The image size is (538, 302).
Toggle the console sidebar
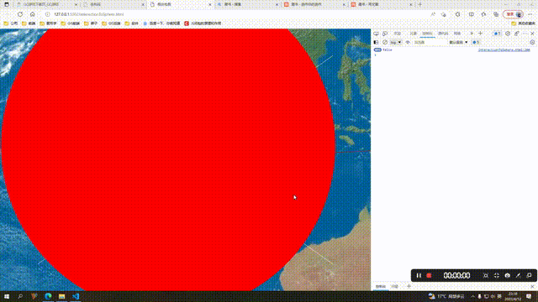376,43
